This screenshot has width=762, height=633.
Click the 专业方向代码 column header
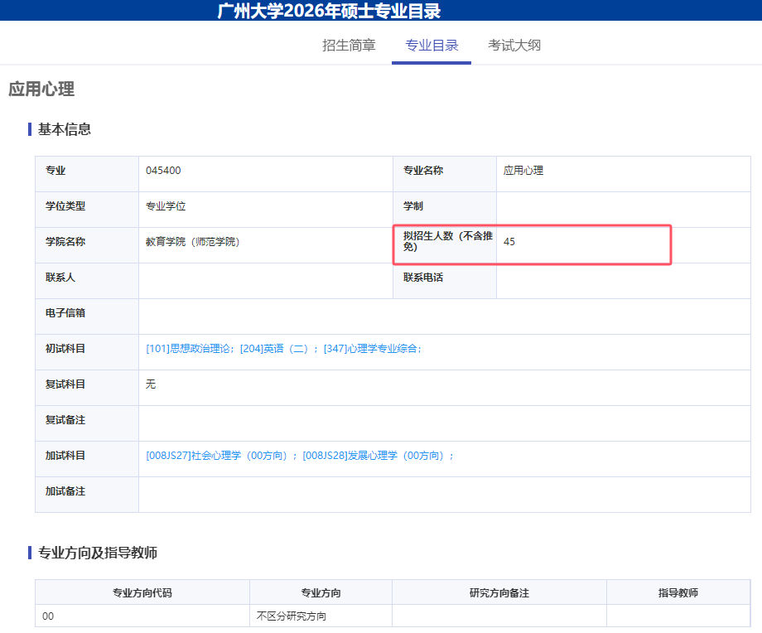(x=142, y=593)
